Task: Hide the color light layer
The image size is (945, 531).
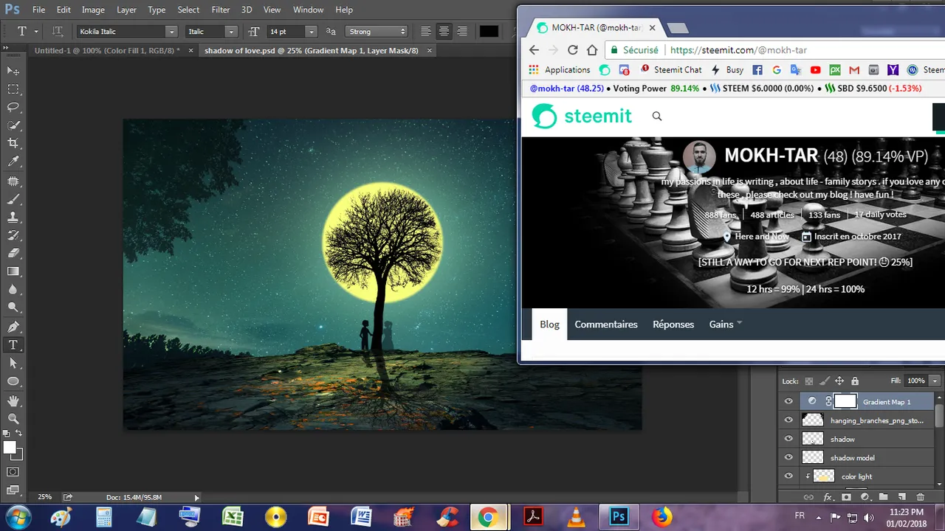Action: pyautogui.click(x=788, y=476)
